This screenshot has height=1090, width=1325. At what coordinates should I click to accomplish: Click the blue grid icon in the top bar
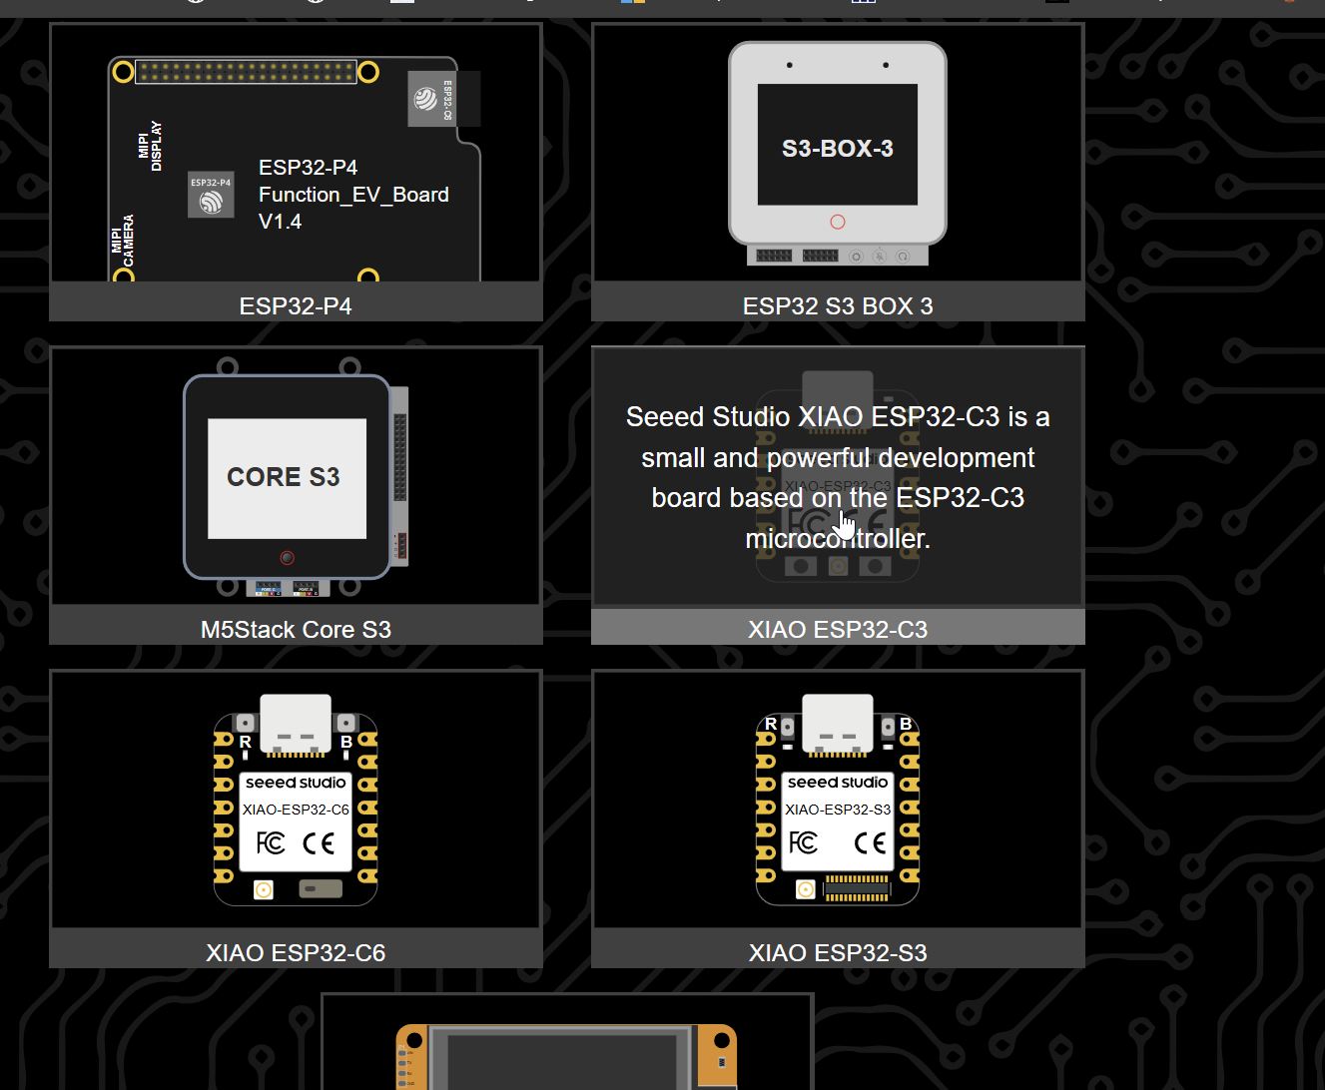tap(865, 4)
